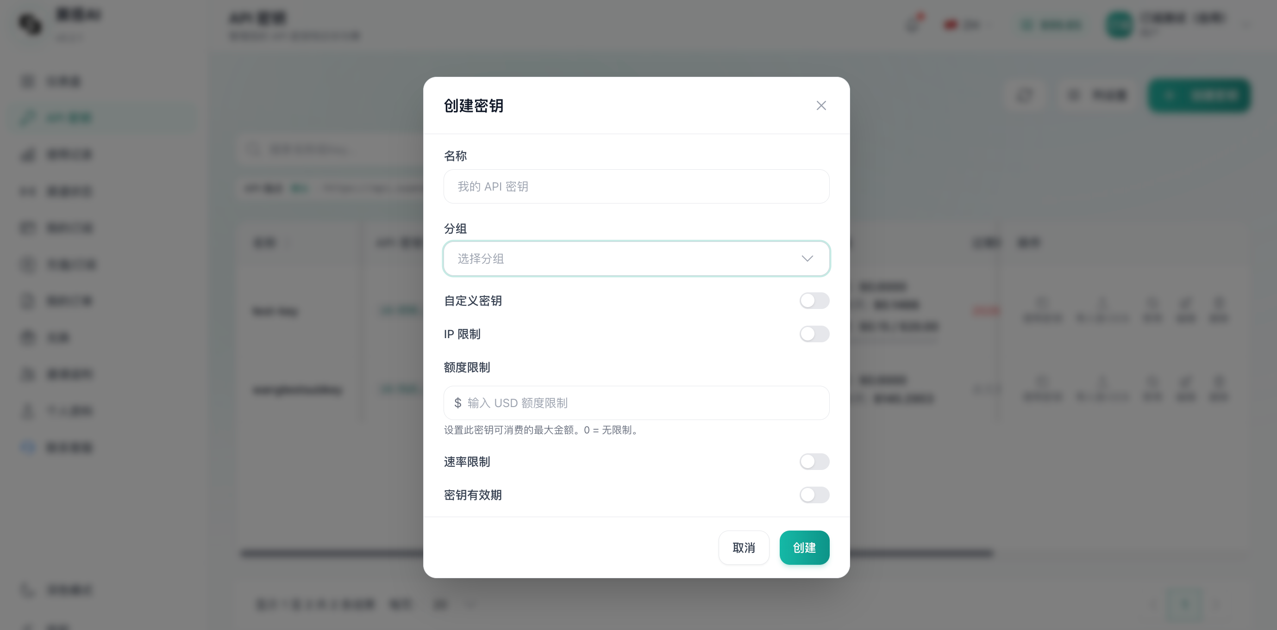Click the 额度限制 label
The width and height of the screenshot is (1277, 630).
pos(466,367)
